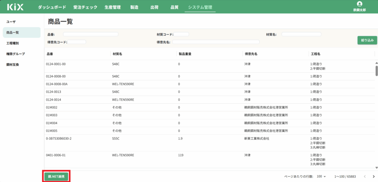Select row 01M003
Image resolution: width=378 pixels, height=182 pixels.
210,115
